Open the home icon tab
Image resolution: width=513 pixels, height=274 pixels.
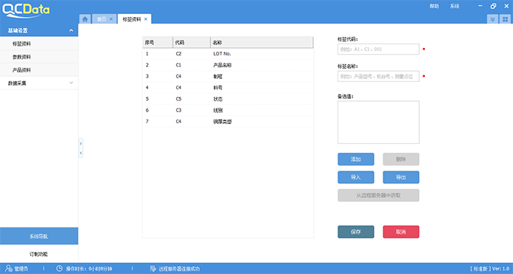[x=85, y=19]
